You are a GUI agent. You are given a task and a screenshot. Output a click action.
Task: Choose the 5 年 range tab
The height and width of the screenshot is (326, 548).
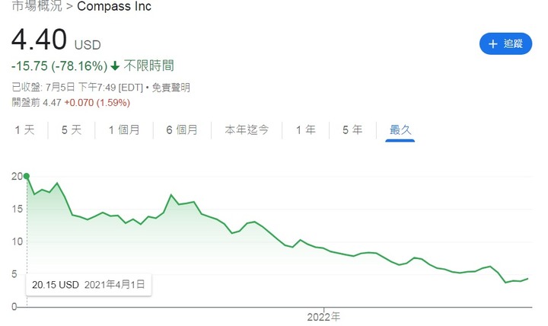[352, 129]
